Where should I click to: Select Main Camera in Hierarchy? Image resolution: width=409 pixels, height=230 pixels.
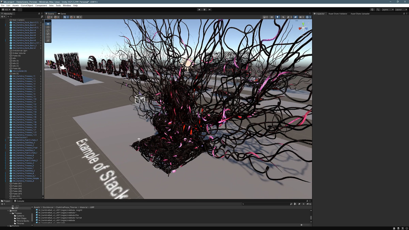tap(18, 20)
